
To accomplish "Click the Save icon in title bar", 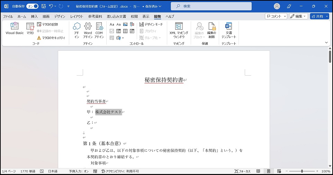I will (x=44, y=6).
